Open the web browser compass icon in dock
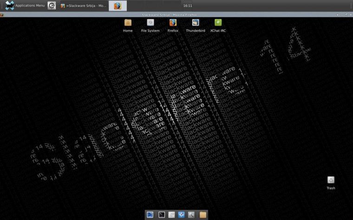353x220 pixels. (181, 215)
